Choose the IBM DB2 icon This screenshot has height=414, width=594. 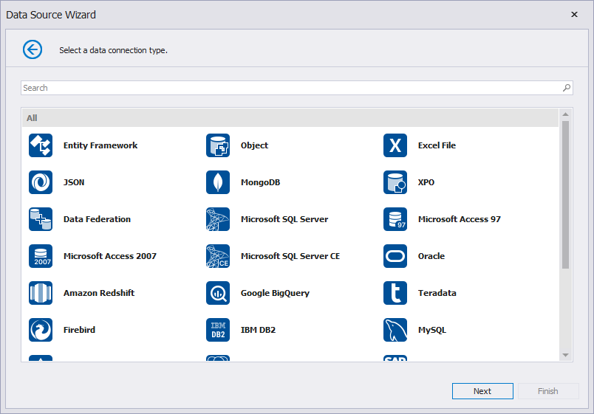tap(218, 330)
